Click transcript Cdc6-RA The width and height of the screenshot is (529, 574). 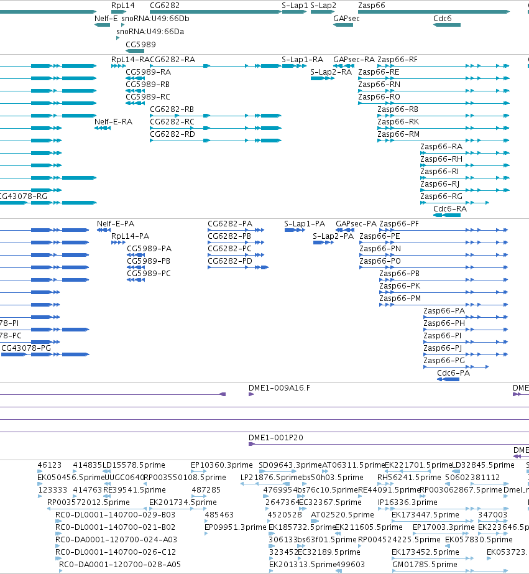450,209
